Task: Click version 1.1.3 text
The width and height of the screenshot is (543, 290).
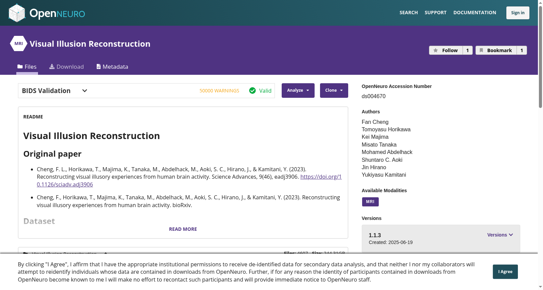Action: point(375,235)
